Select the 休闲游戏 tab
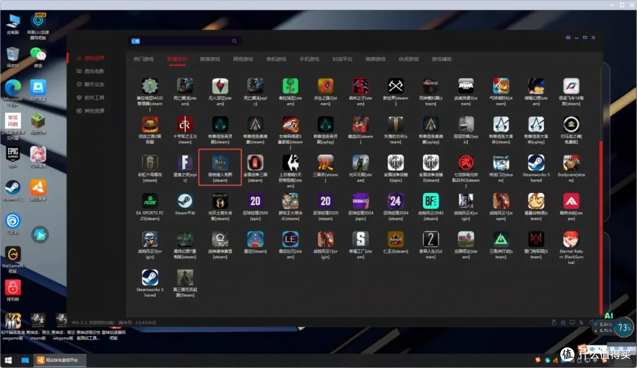The image size is (637, 368). coord(409,59)
